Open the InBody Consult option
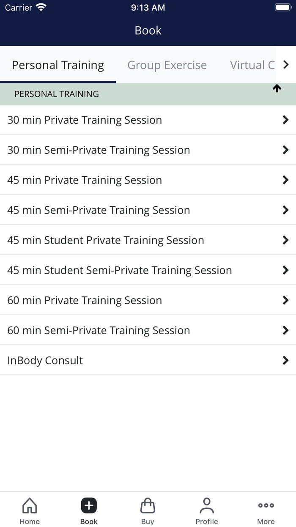The width and height of the screenshot is (296, 527). pos(45,361)
